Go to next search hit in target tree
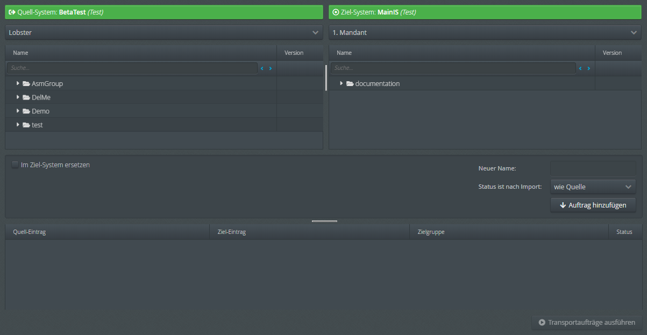The height and width of the screenshot is (335, 647). coord(589,68)
